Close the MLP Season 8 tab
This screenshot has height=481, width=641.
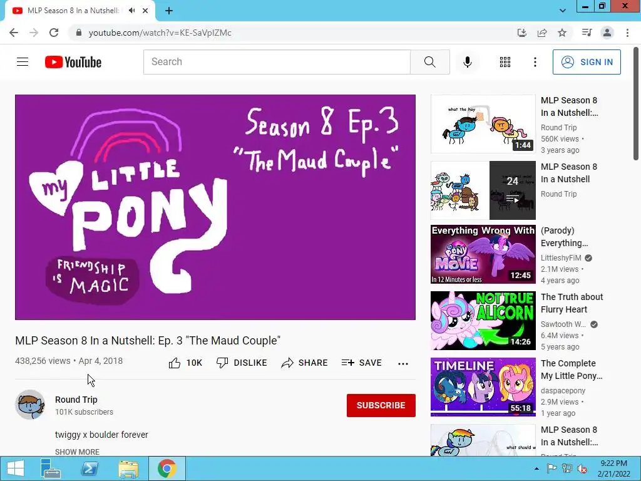[x=145, y=11]
